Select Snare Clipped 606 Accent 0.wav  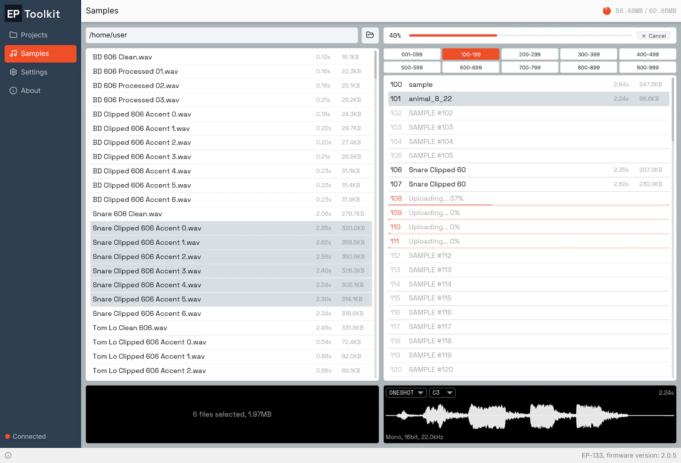click(x=231, y=228)
